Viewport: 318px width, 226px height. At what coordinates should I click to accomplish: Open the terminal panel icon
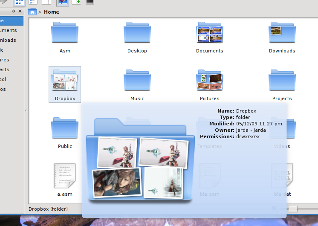[x=90, y=2]
